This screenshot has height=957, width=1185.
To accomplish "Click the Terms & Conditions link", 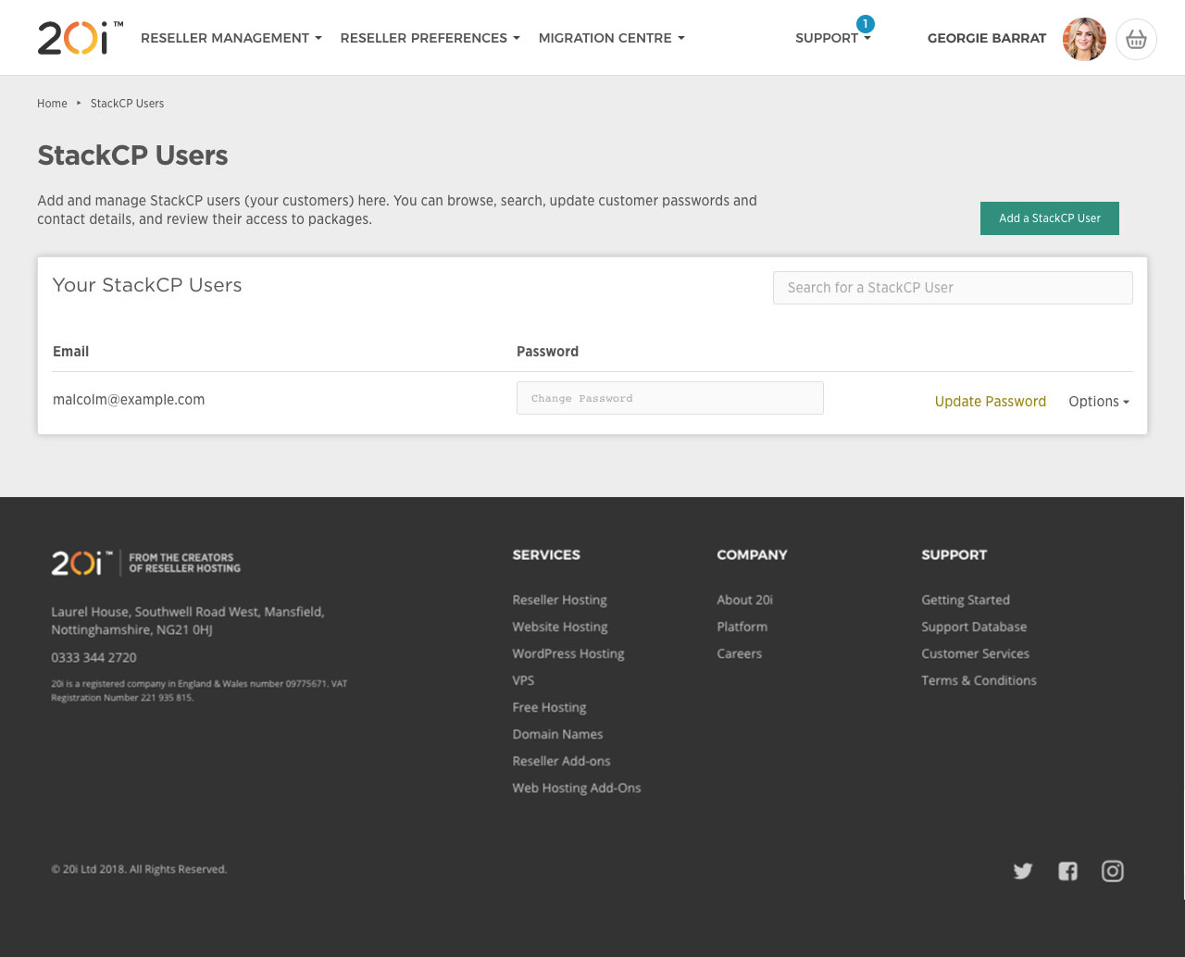I will coord(979,680).
